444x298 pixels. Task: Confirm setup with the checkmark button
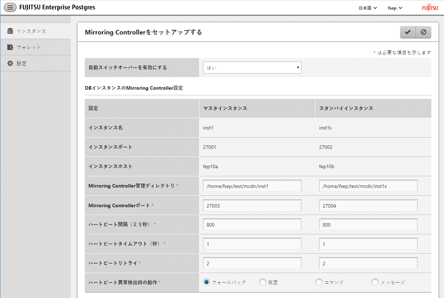[408, 32]
